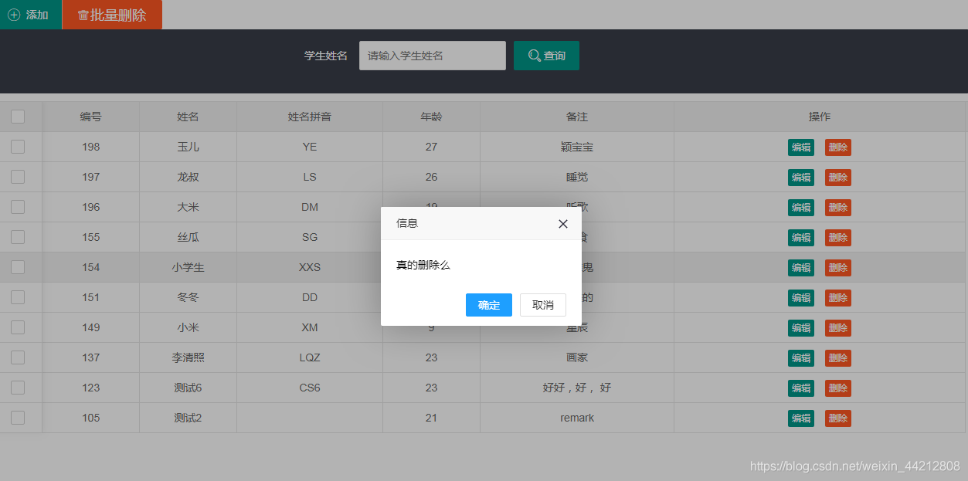Check the checkbox for student 测试2
This screenshot has height=481, width=968.
click(17, 418)
